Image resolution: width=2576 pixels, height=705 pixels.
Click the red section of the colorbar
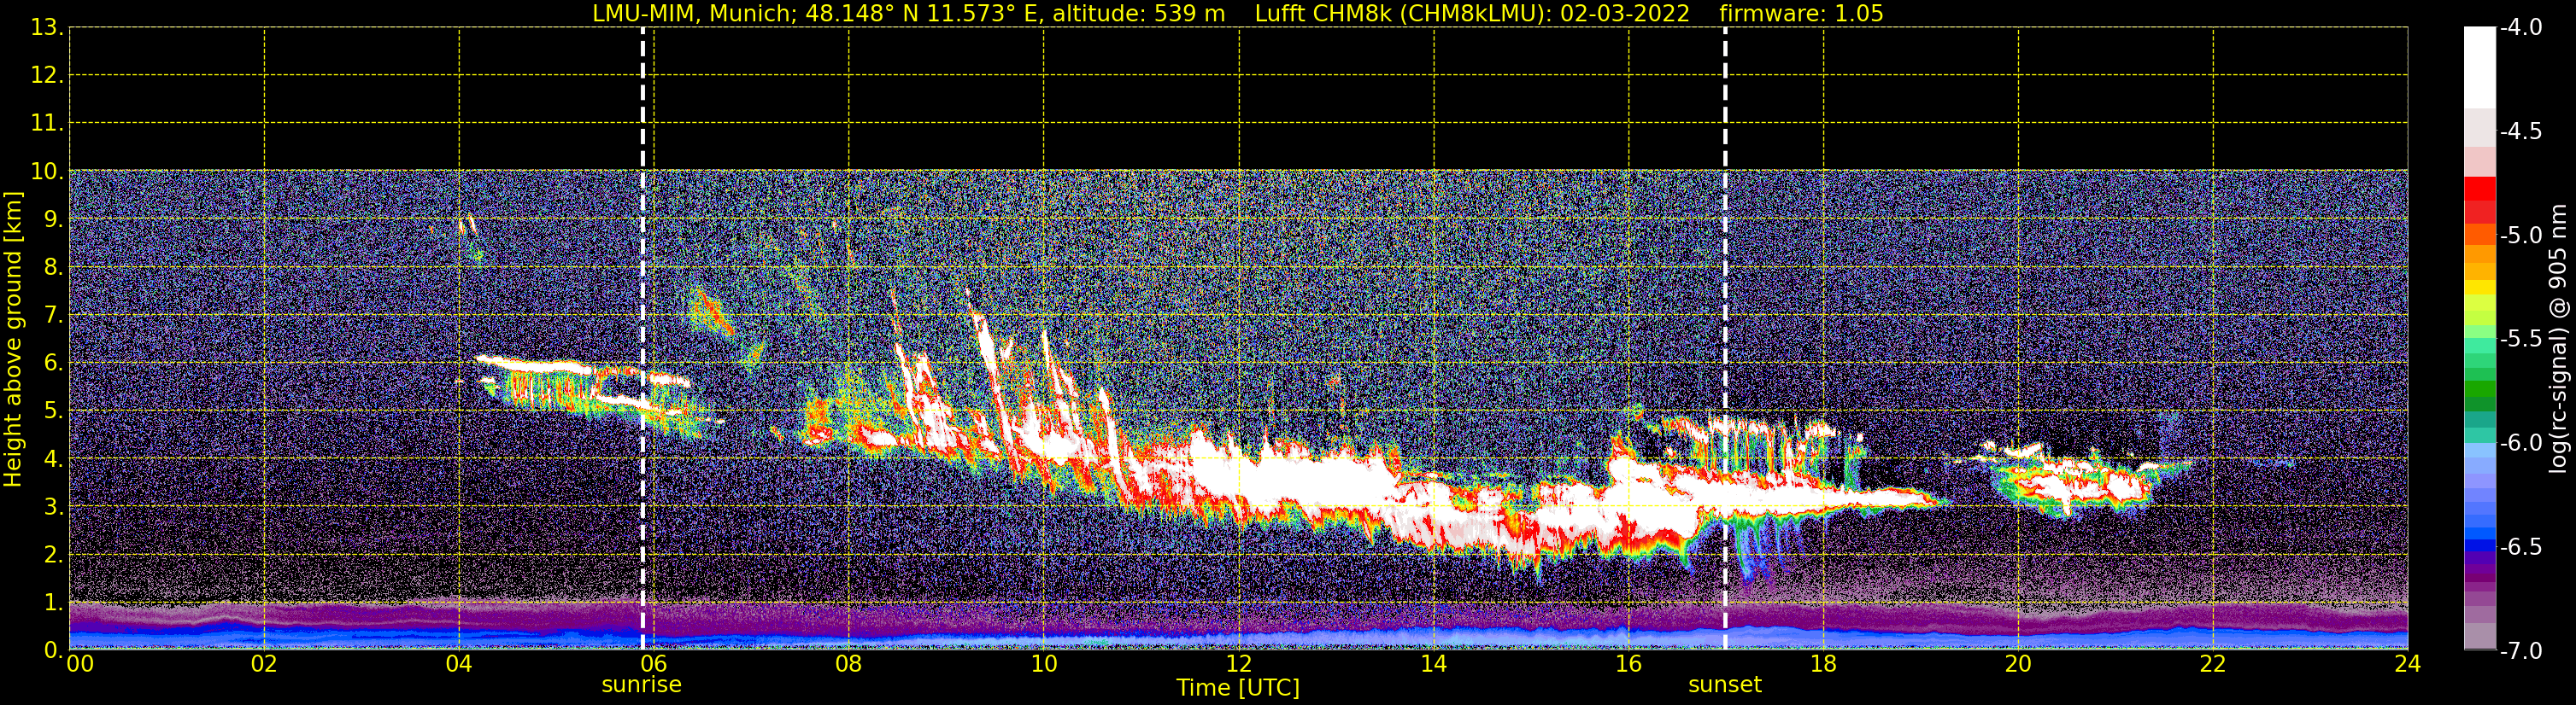2479,200
